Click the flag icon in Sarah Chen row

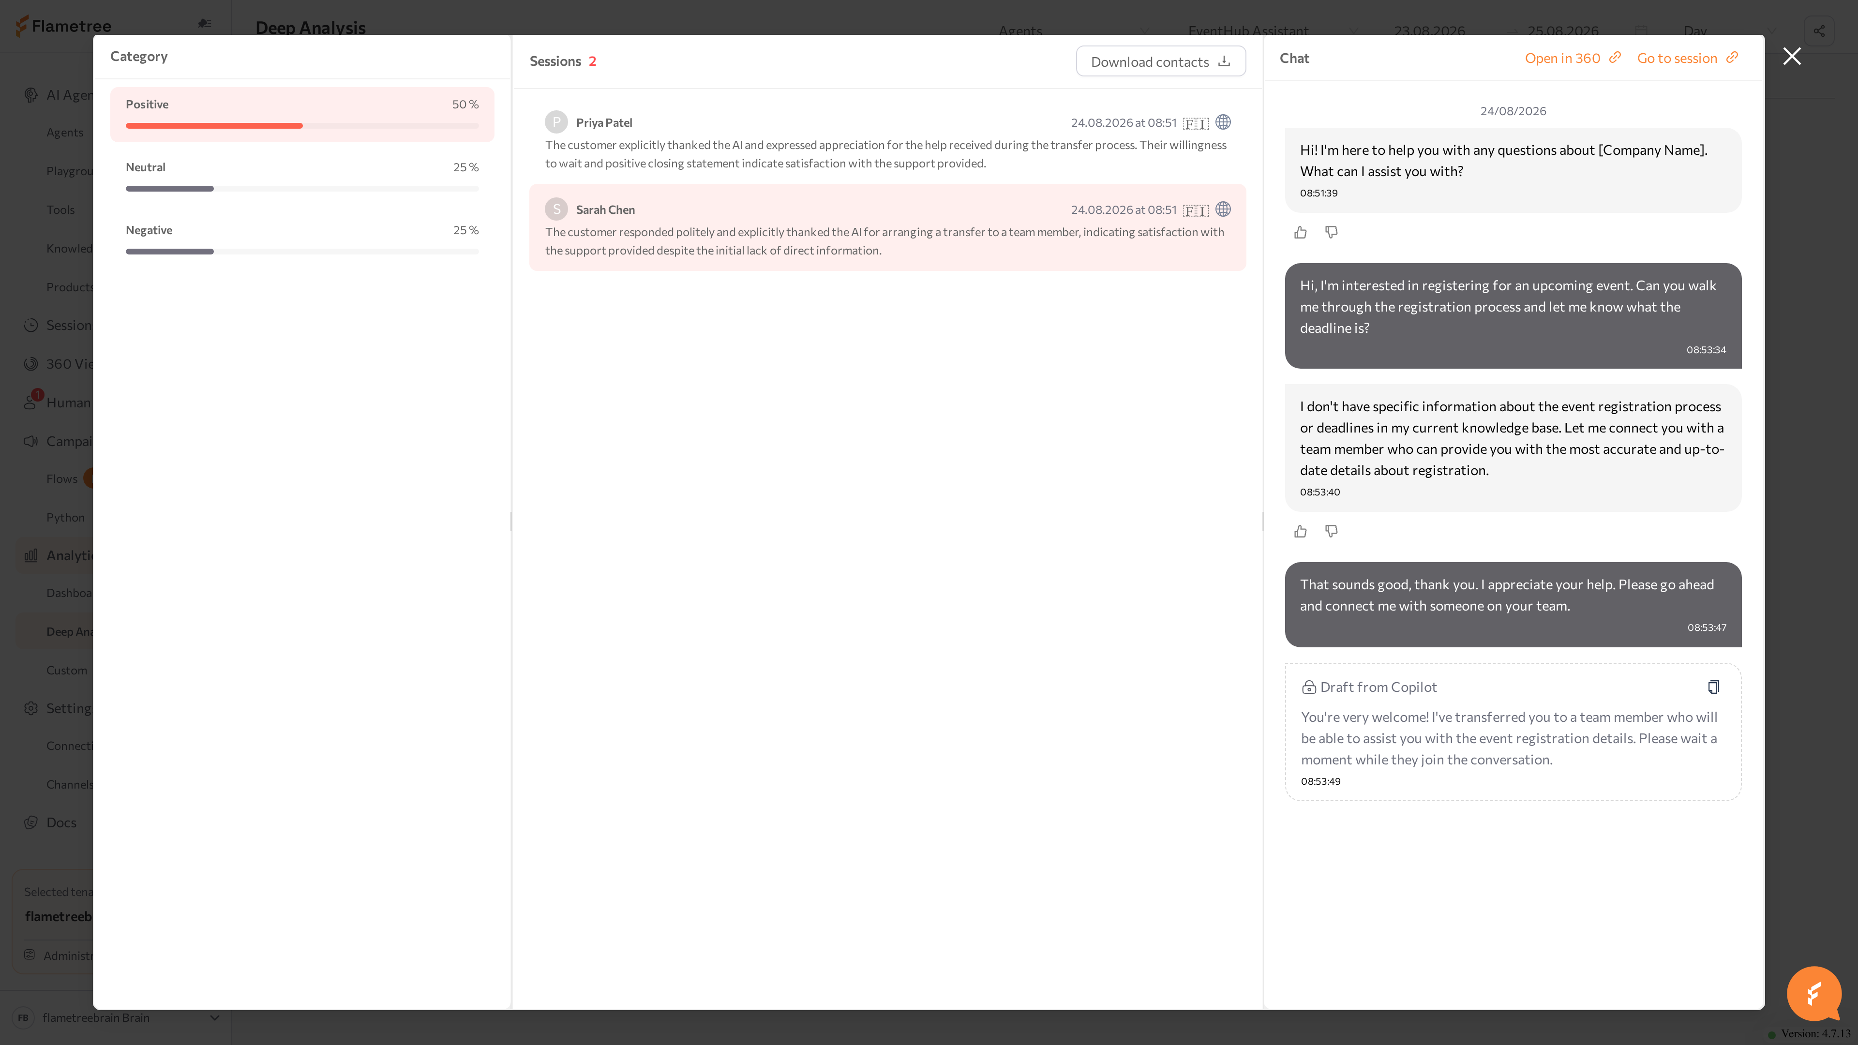pos(1195,210)
